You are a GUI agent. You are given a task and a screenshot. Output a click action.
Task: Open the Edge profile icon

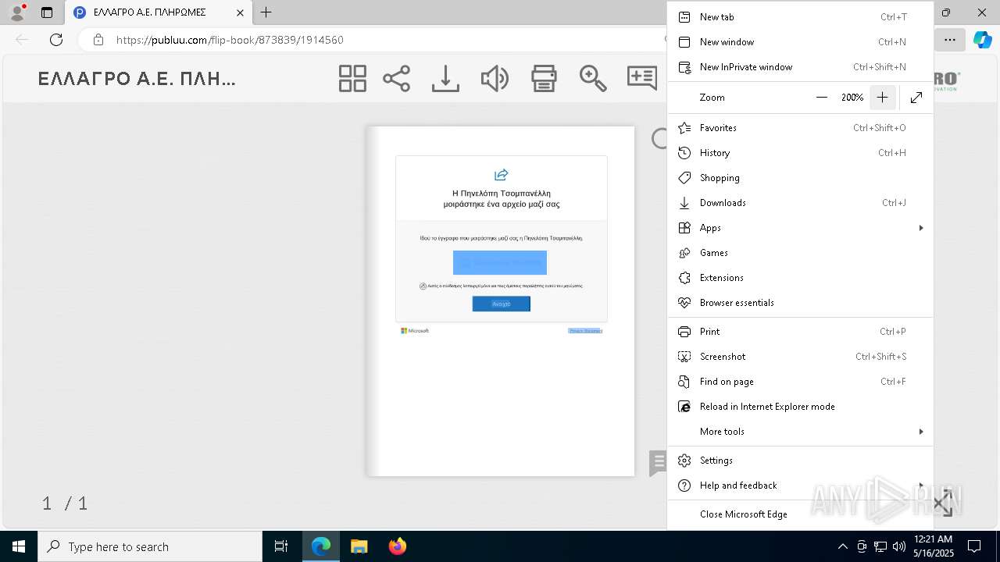(x=17, y=12)
